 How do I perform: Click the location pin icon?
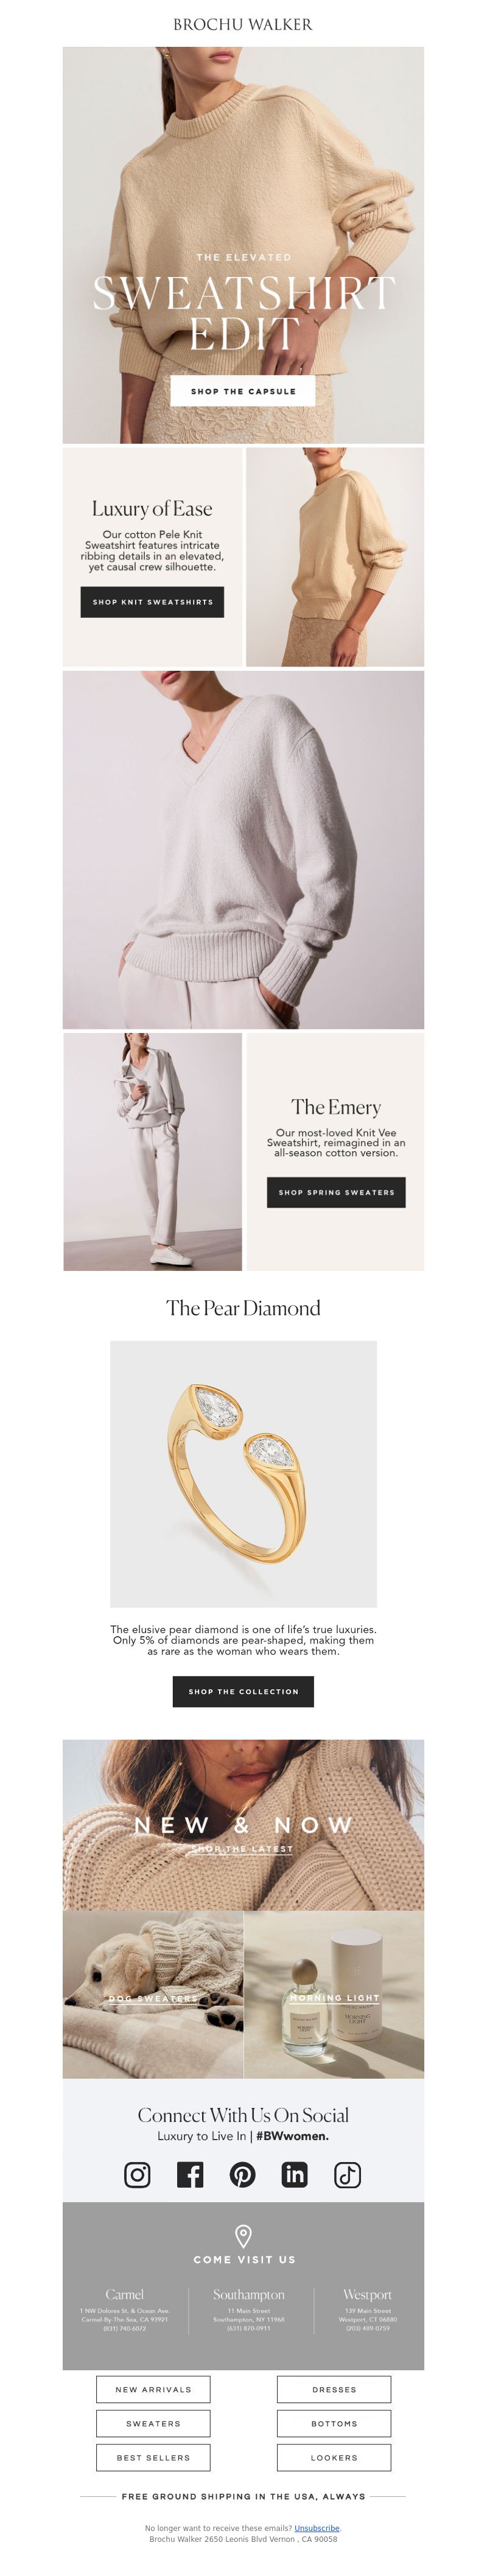coord(243,2235)
